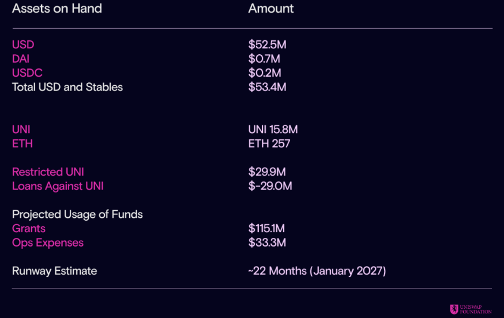Select the Runway Estimate label

(x=54, y=271)
